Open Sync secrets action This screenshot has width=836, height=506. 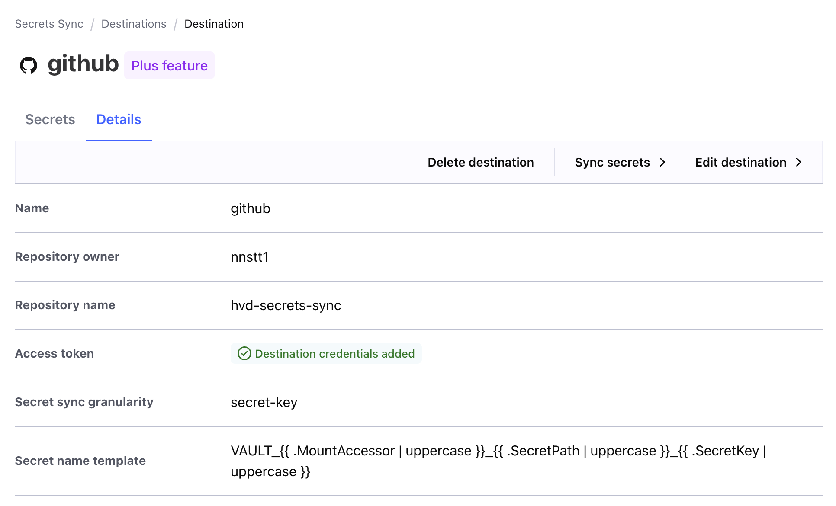tap(612, 163)
